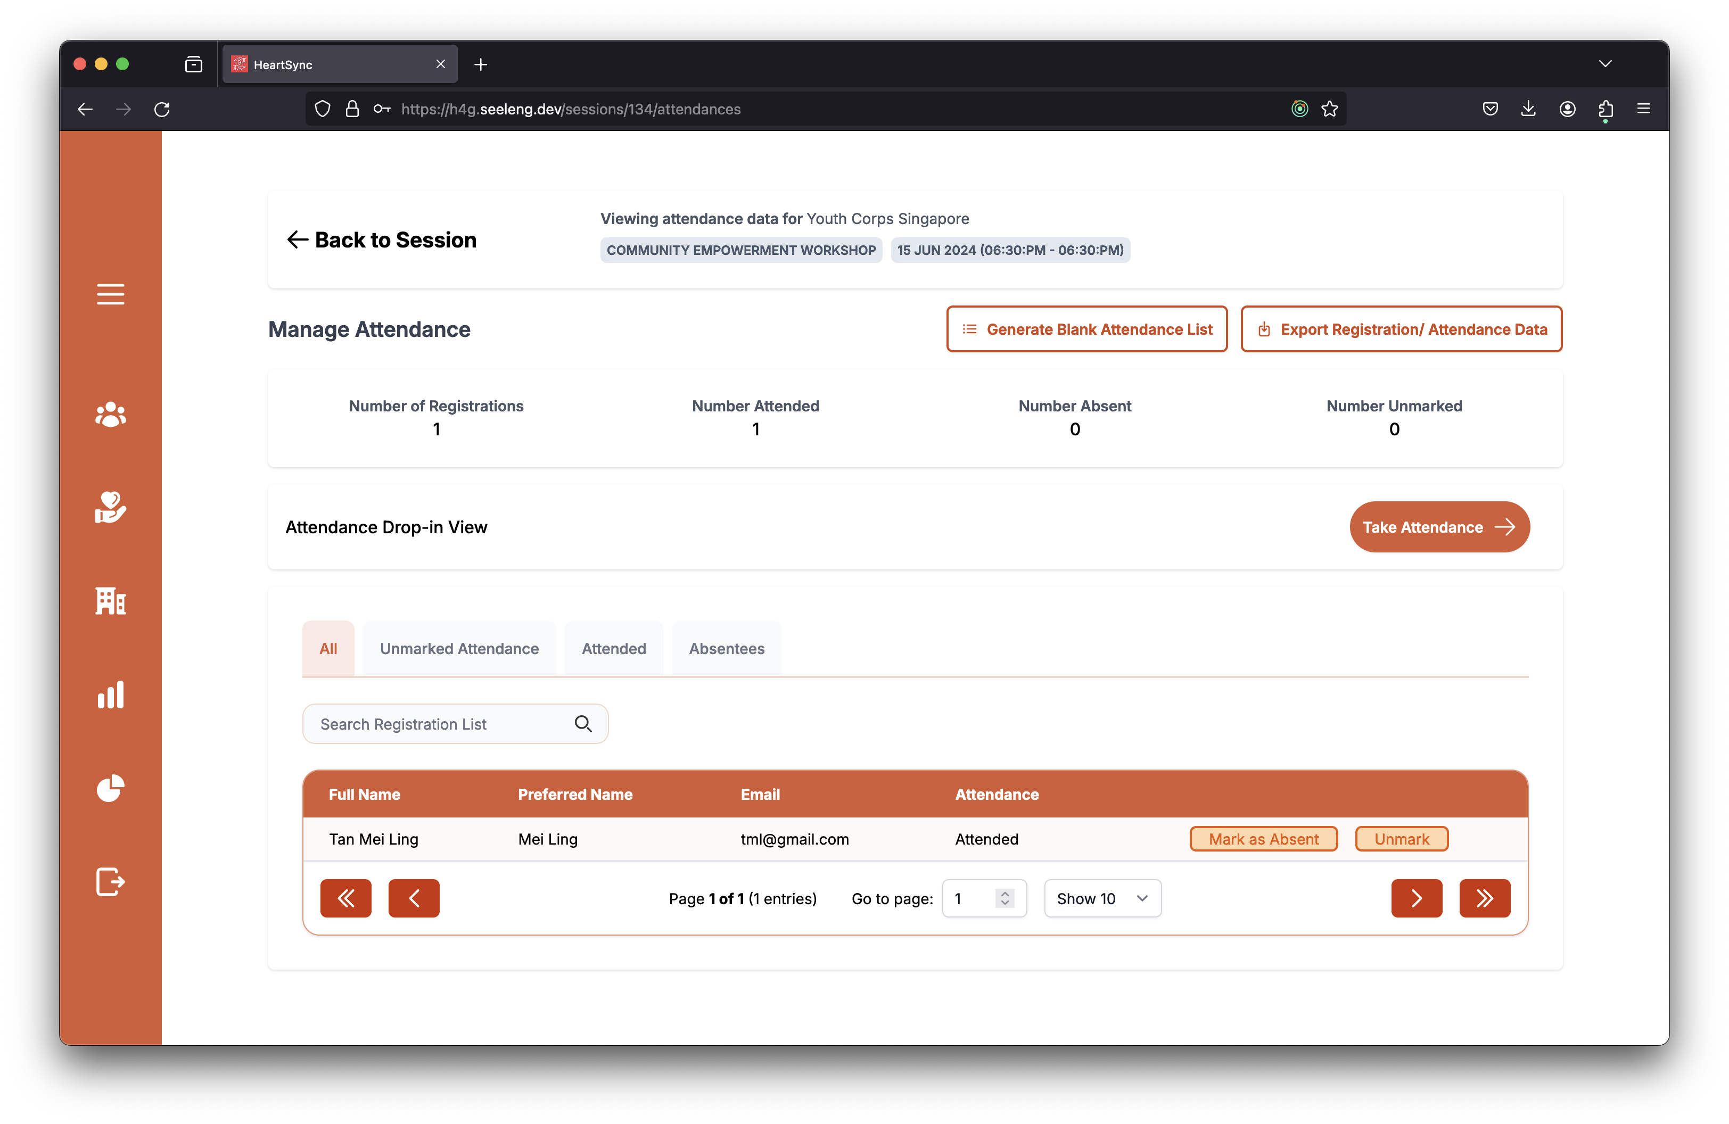The image size is (1729, 1124).
Task: Bookmark page with the star icon
Action: click(x=1329, y=109)
